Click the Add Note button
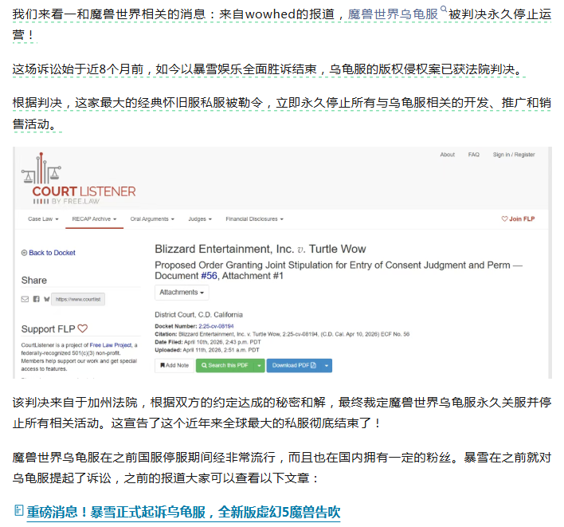Screen dimensions: 564x527 (174, 365)
